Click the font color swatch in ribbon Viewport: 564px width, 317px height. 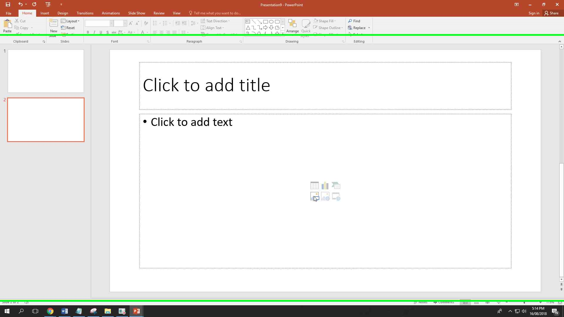142,33
